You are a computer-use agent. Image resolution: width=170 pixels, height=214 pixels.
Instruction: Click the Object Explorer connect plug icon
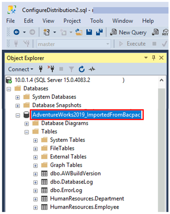pyautogui.click(x=41, y=69)
